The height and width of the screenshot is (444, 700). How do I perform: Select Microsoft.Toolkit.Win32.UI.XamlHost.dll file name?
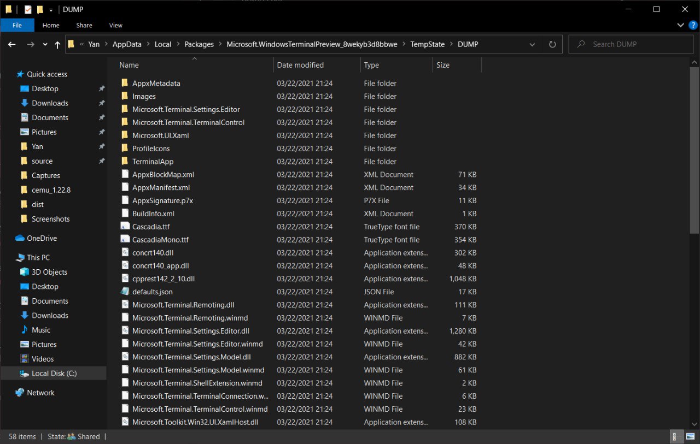195,422
